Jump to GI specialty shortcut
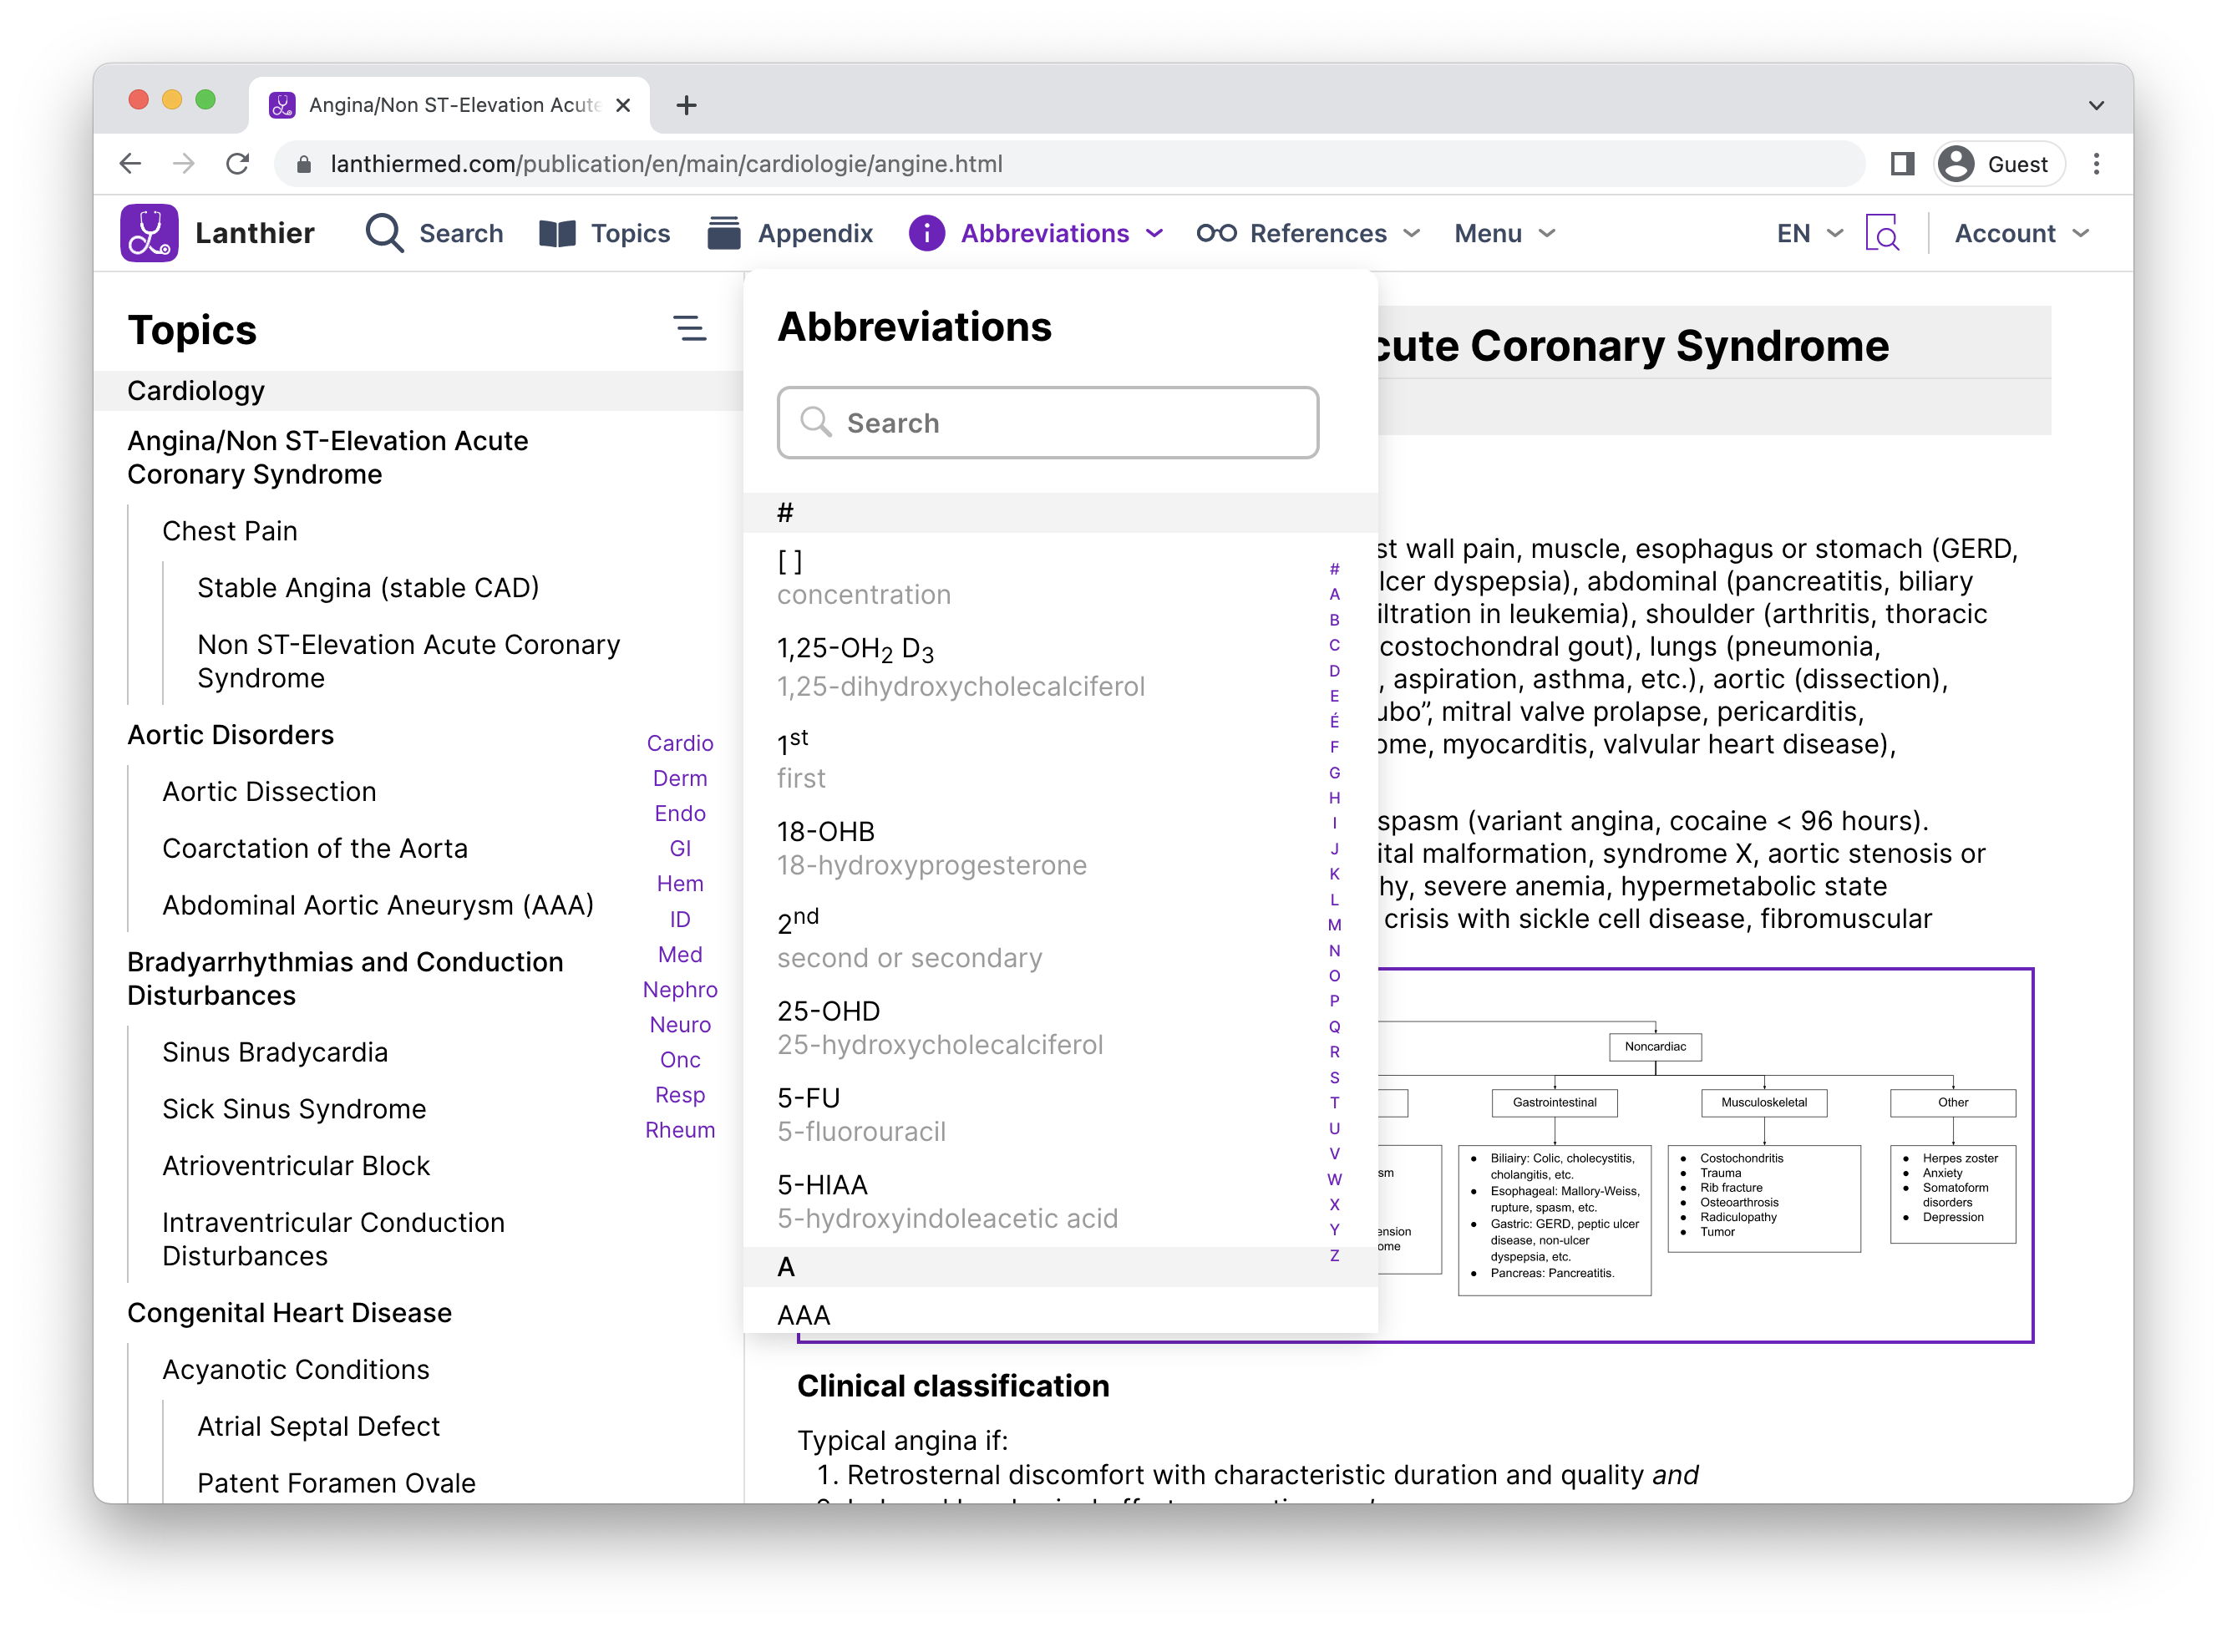The image size is (2227, 1627). click(680, 849)
